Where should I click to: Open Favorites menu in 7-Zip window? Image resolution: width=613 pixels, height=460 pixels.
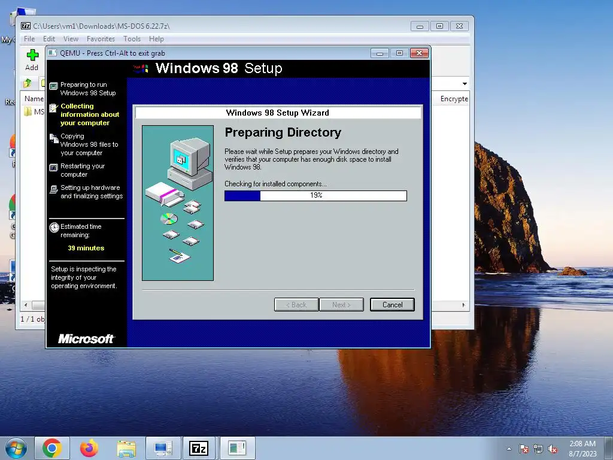[101, 39]
